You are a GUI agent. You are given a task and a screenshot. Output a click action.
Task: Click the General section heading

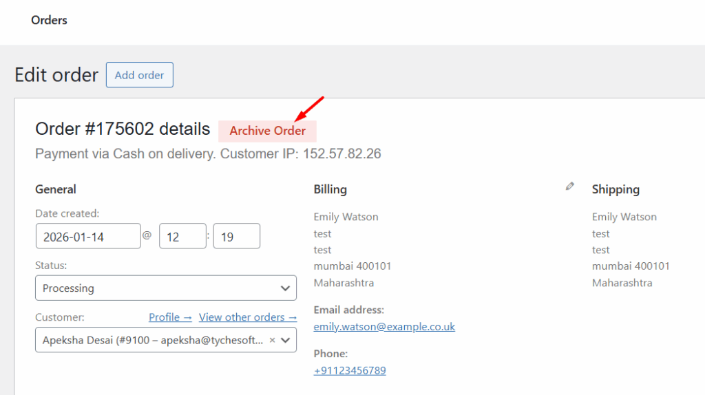coord(56,189)
